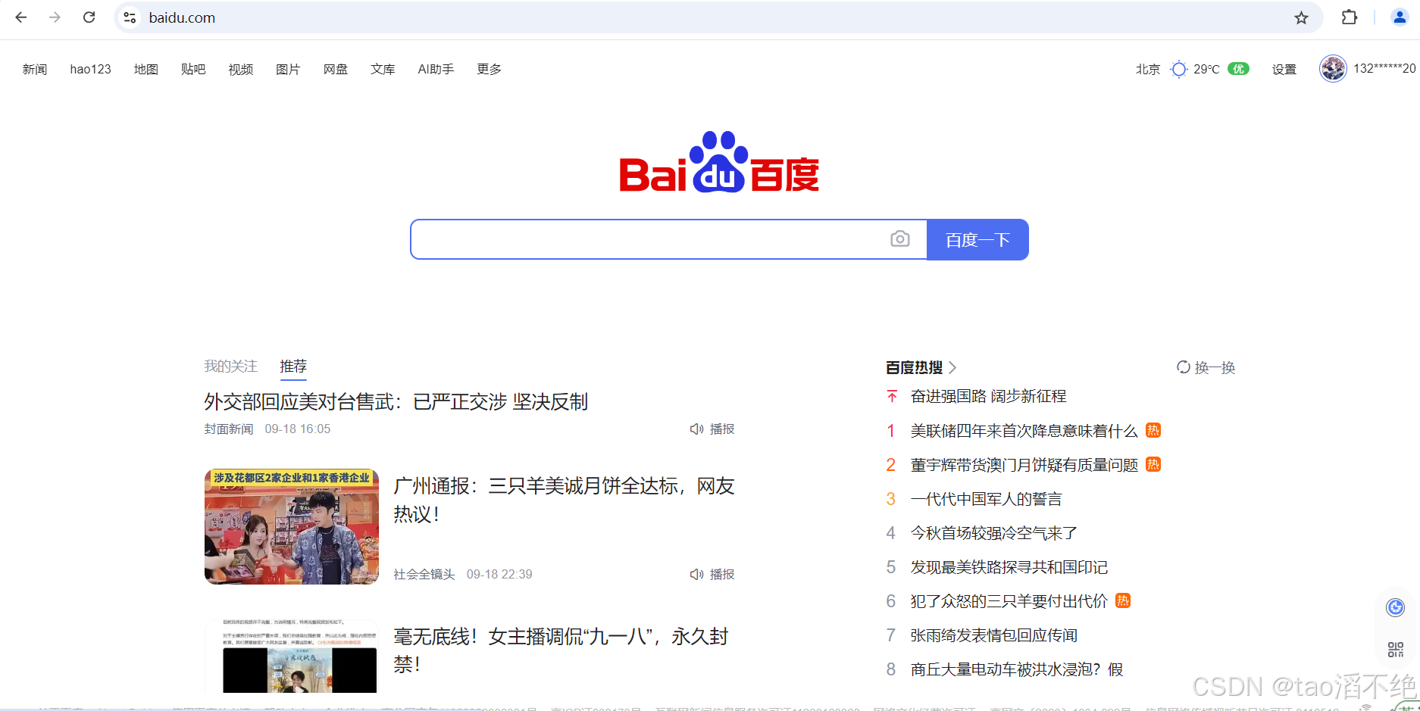Viewport: 1420px width, 711px height.
Task: Open the Chrome profile icon
Action: pos(1400,17)
